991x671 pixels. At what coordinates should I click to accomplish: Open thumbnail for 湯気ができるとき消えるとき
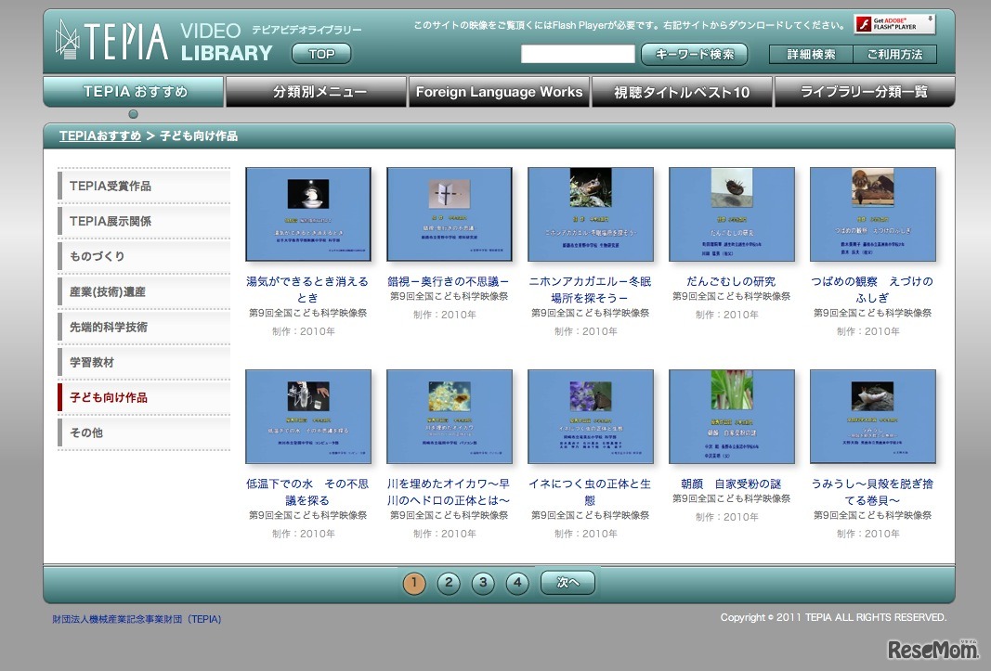pos(307,214)
